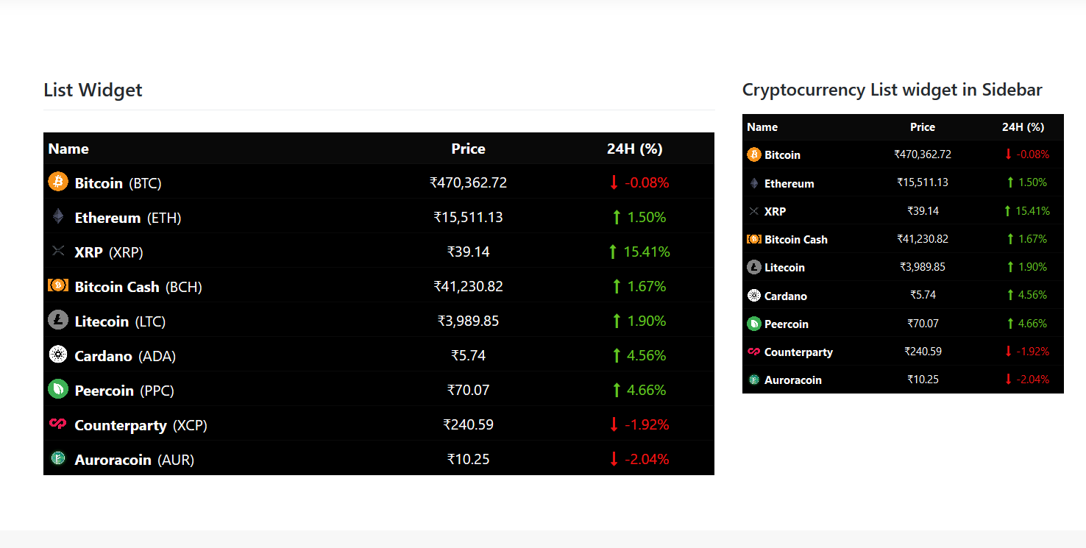The height and width of the screenshot is (548, 1086).
Task: Click the Price column header in main list
Action: point(468,149)
